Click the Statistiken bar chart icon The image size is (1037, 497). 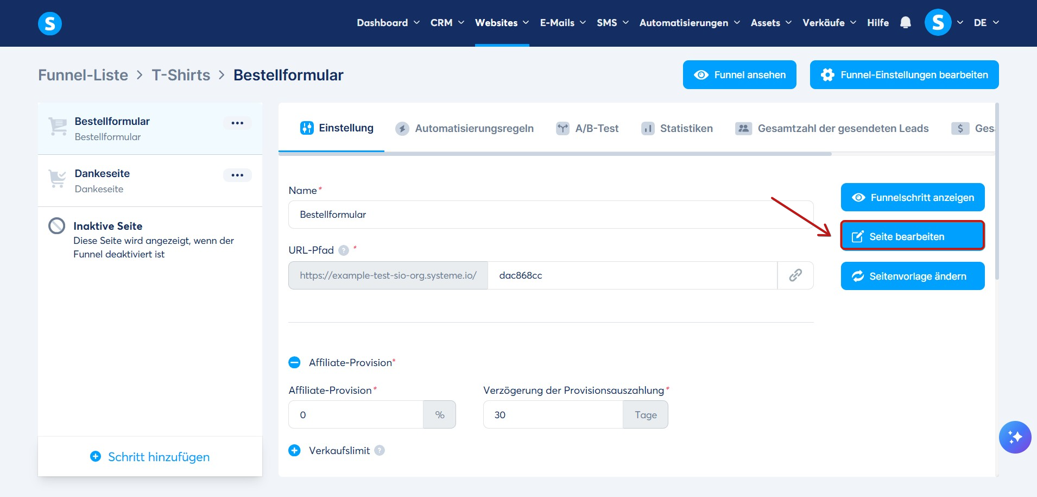click(648, 129)
